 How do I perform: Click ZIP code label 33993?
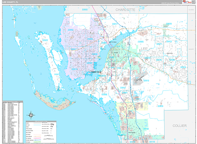(71, 30)
